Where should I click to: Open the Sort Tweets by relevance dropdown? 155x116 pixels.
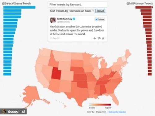pos(72,11)
